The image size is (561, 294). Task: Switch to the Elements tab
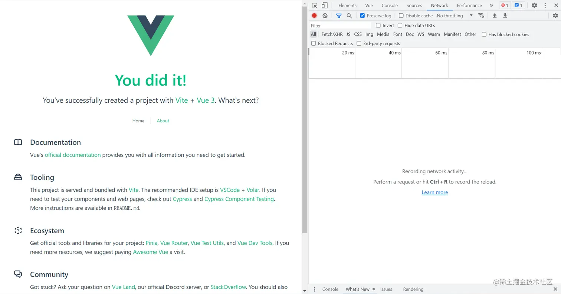click(x=347, y=6)
